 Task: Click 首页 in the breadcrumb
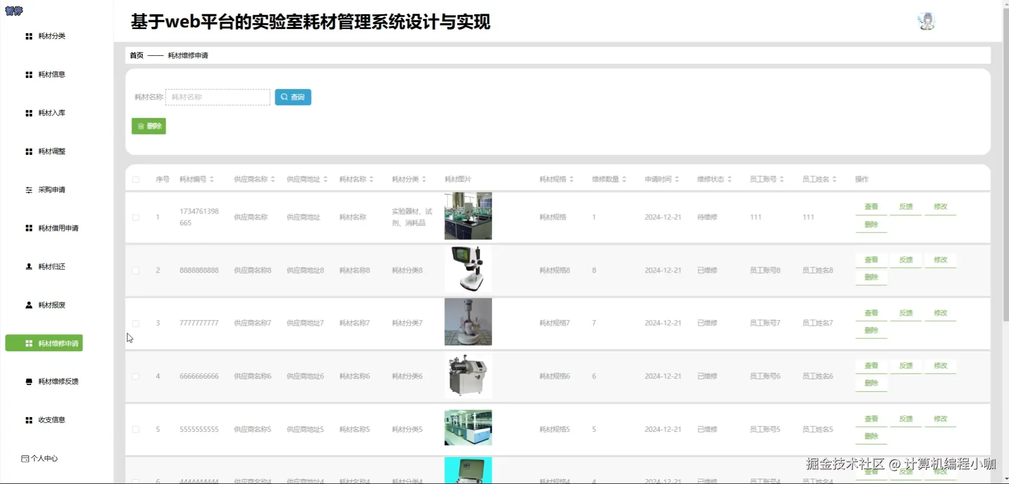[x=137, y=55]
